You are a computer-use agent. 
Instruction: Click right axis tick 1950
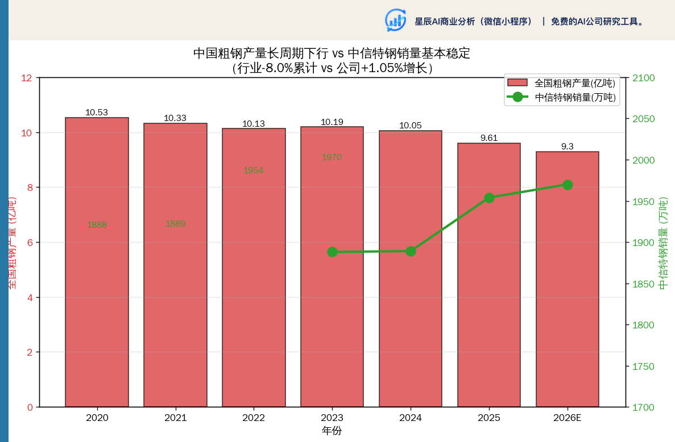point(643,202)
